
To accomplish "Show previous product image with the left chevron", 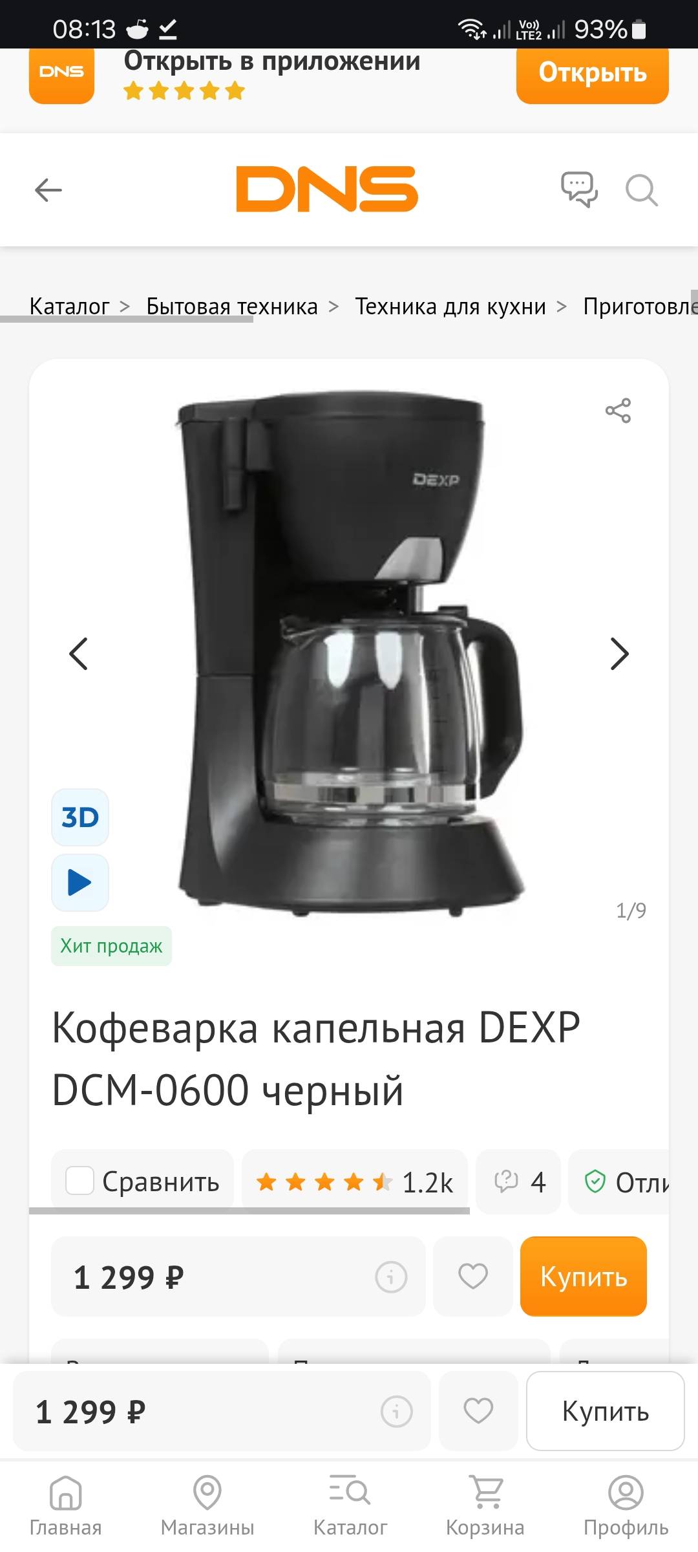I will pyautogui.click(x=79, y=654).
